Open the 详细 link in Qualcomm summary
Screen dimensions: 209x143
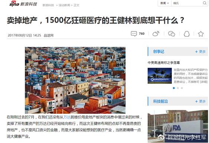click(204, 82)
